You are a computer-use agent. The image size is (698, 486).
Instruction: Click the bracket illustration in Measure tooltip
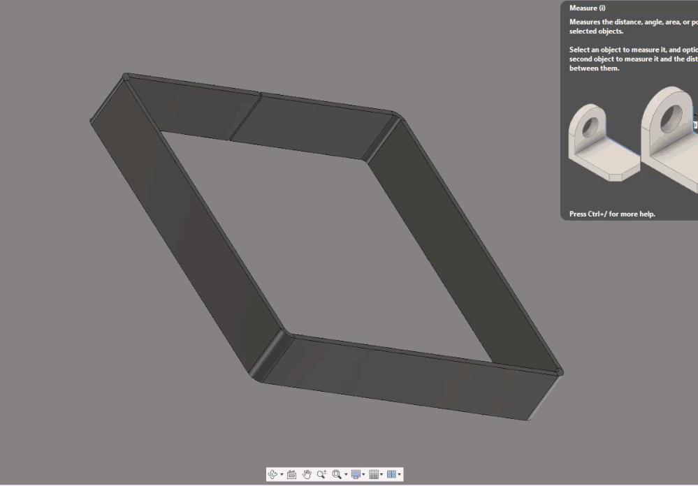633,140
